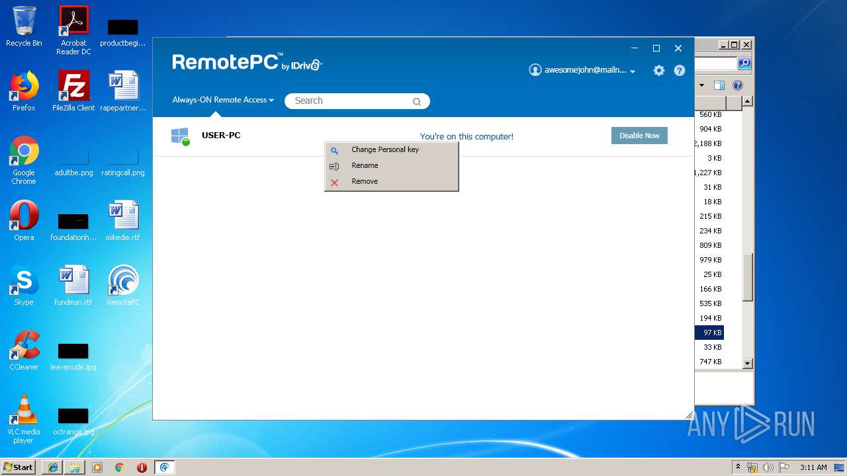Select foundationh file on desktop
Image resolution: width=847 pixels, height=476 pixels.
[x=73, y=226]
